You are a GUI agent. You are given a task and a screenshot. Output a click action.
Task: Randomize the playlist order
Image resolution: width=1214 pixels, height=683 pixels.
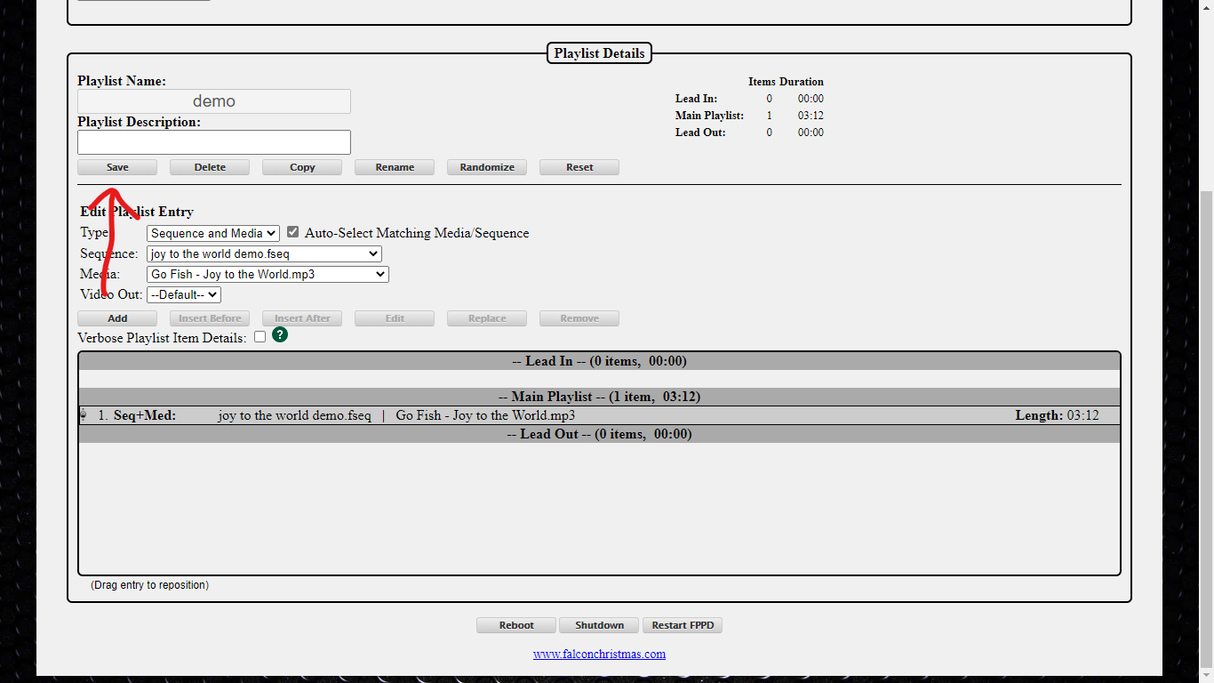(487, 167)
